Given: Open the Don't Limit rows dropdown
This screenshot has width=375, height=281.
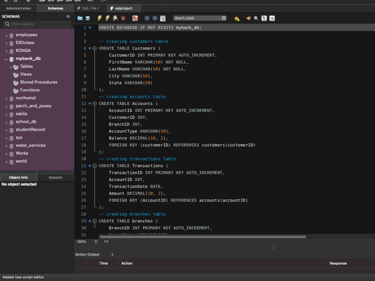Looking at the screenshot, I should [x=200, y=18].
